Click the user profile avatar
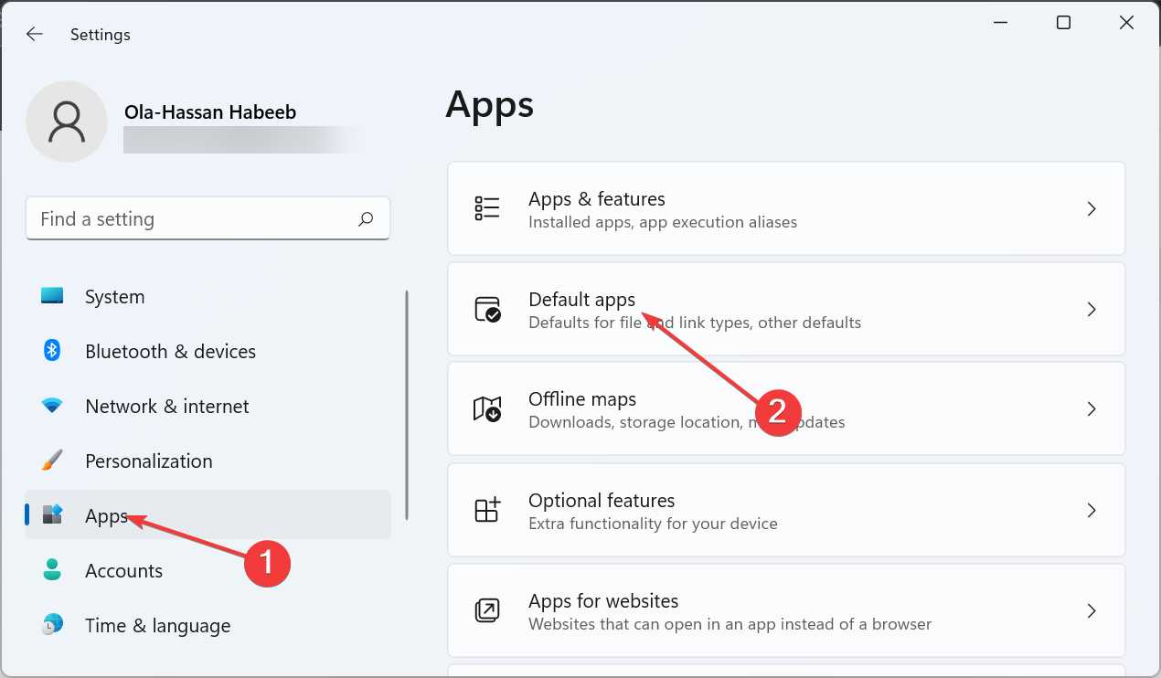This screenshot has height=678, width=1161. (x=67, y=122)
